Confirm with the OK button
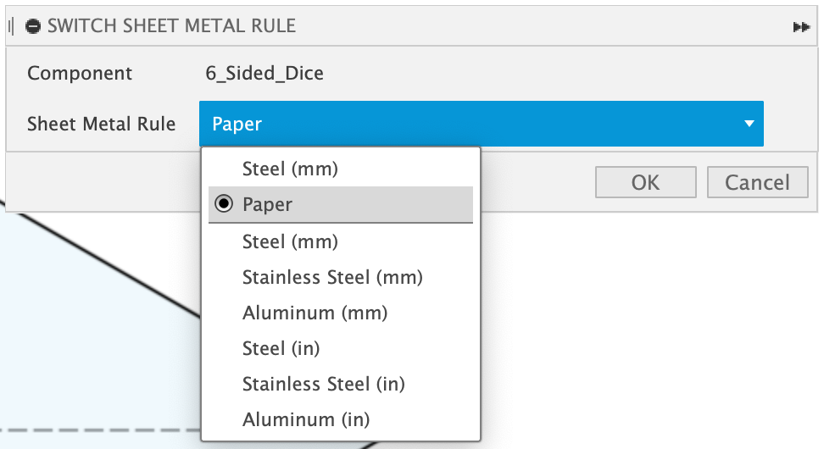The image size is (824, 449). [x=645, y=182]
